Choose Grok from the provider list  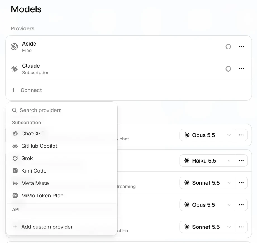[62, 158]
